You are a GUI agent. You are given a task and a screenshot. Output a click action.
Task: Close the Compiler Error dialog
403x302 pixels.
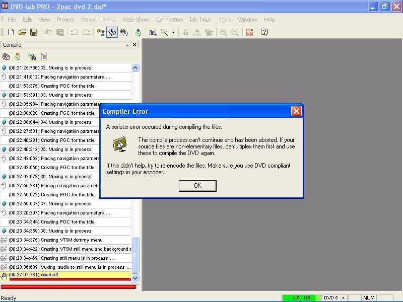coord(296,111)
